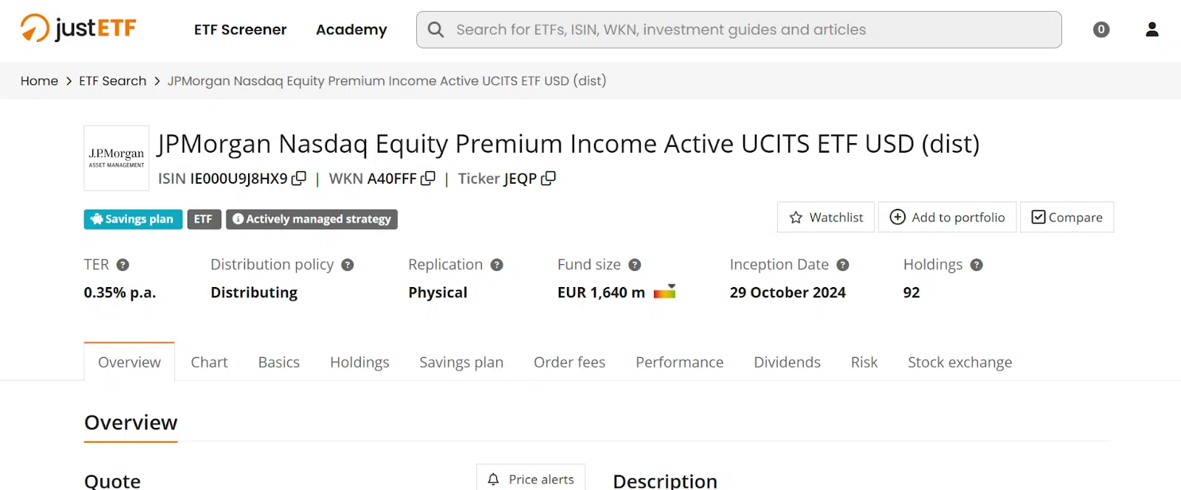Click the Add to portfolio button
Viewport: 1181px width, 490px height.
coord(947,217)
